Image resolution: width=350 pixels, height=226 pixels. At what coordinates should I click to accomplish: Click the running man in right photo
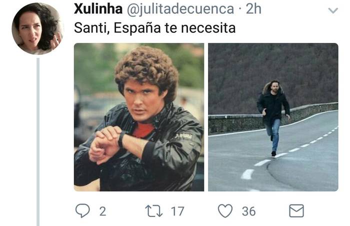[x=273, y=118]
